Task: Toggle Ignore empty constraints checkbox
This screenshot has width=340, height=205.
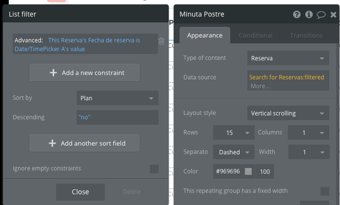Action: coord(154,169)
